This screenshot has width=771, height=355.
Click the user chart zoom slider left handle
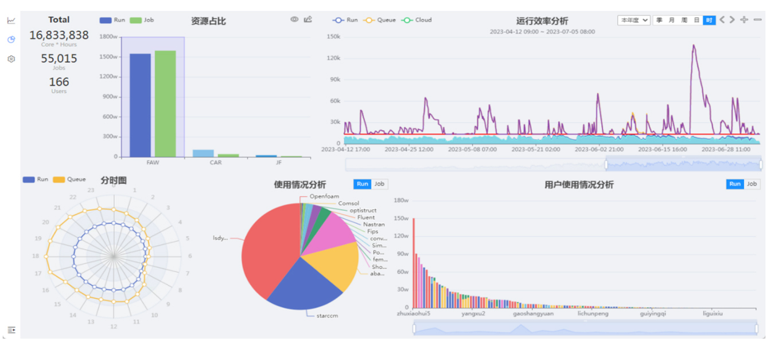pyautogui.click(x=414, y=328)
